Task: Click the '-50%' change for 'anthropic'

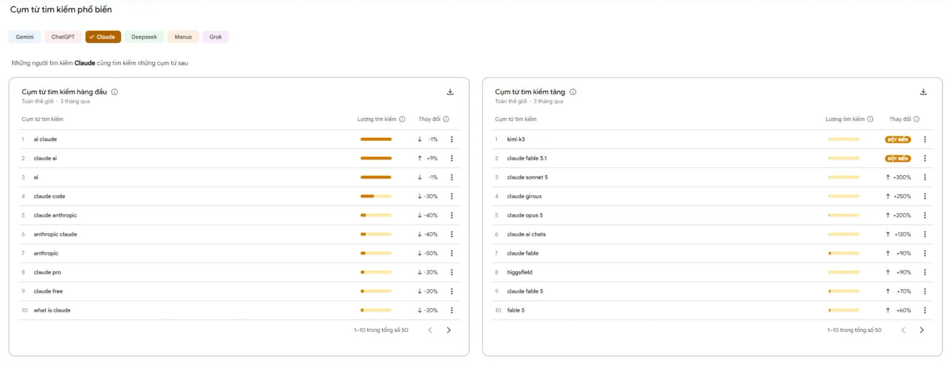Action: click(427, 253)
